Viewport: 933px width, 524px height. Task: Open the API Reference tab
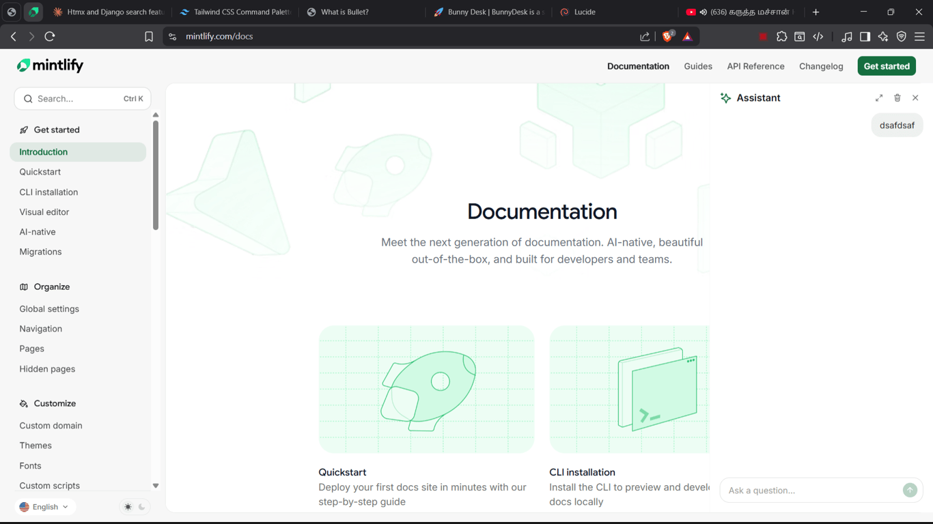[x=755, y=66]
